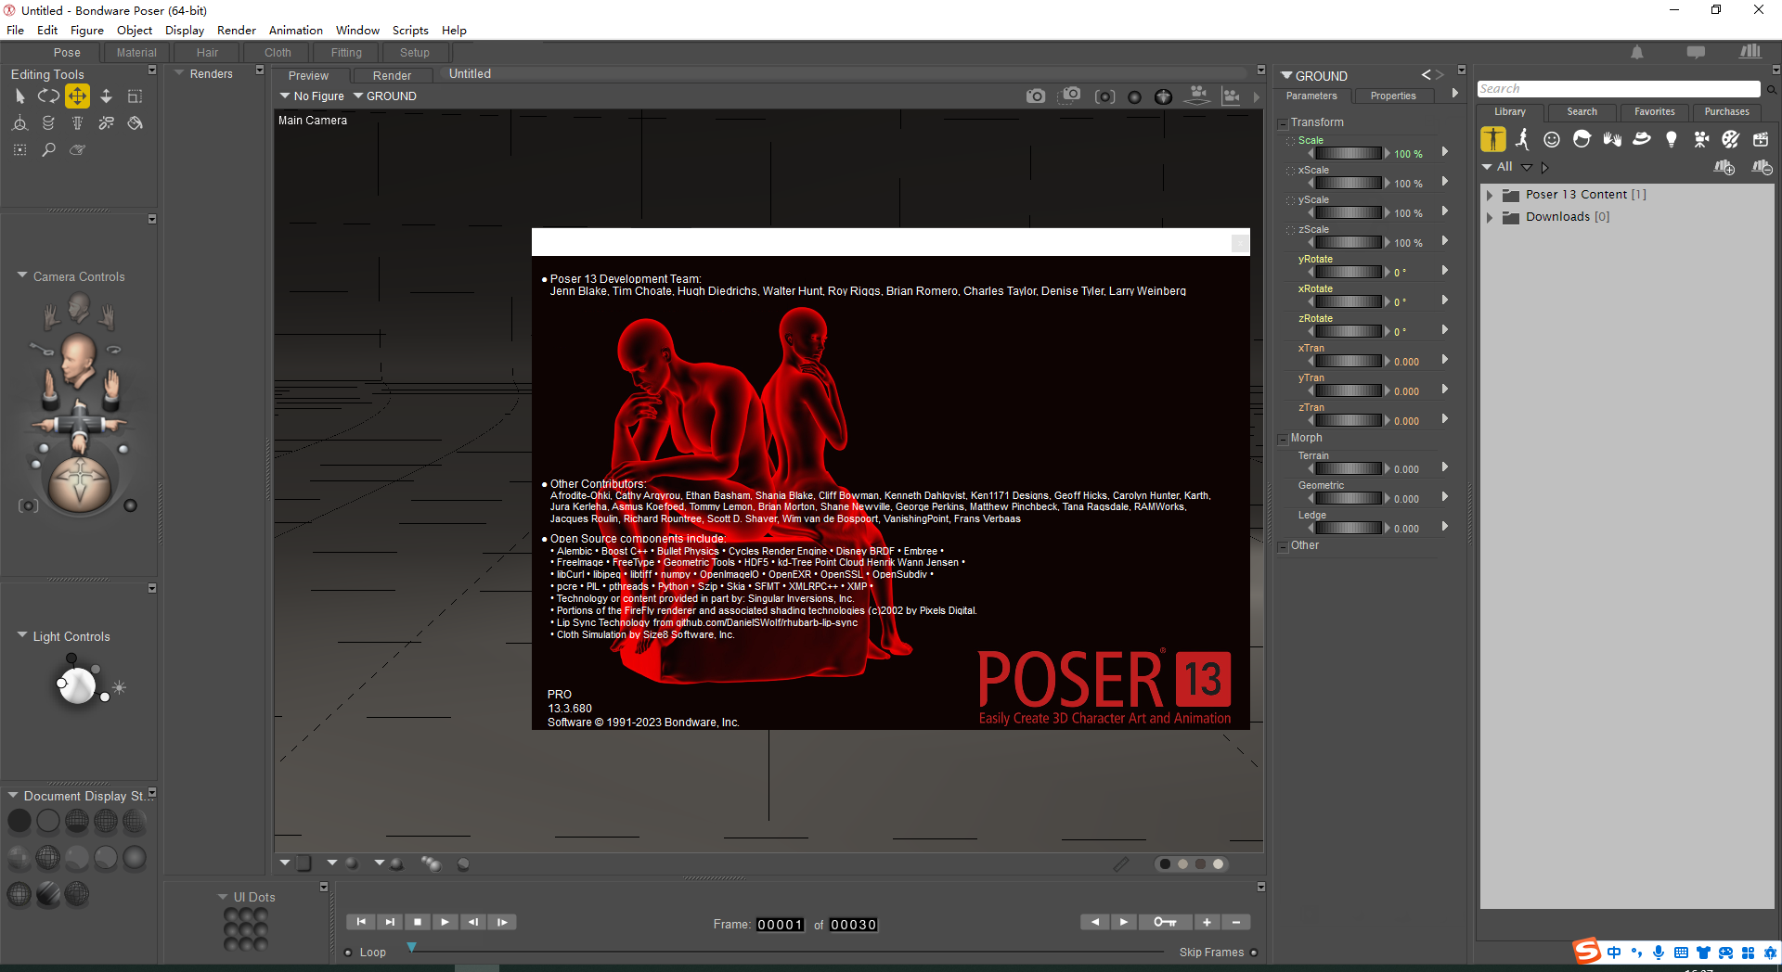Open the Props hat category

[x=1642, y=139]
